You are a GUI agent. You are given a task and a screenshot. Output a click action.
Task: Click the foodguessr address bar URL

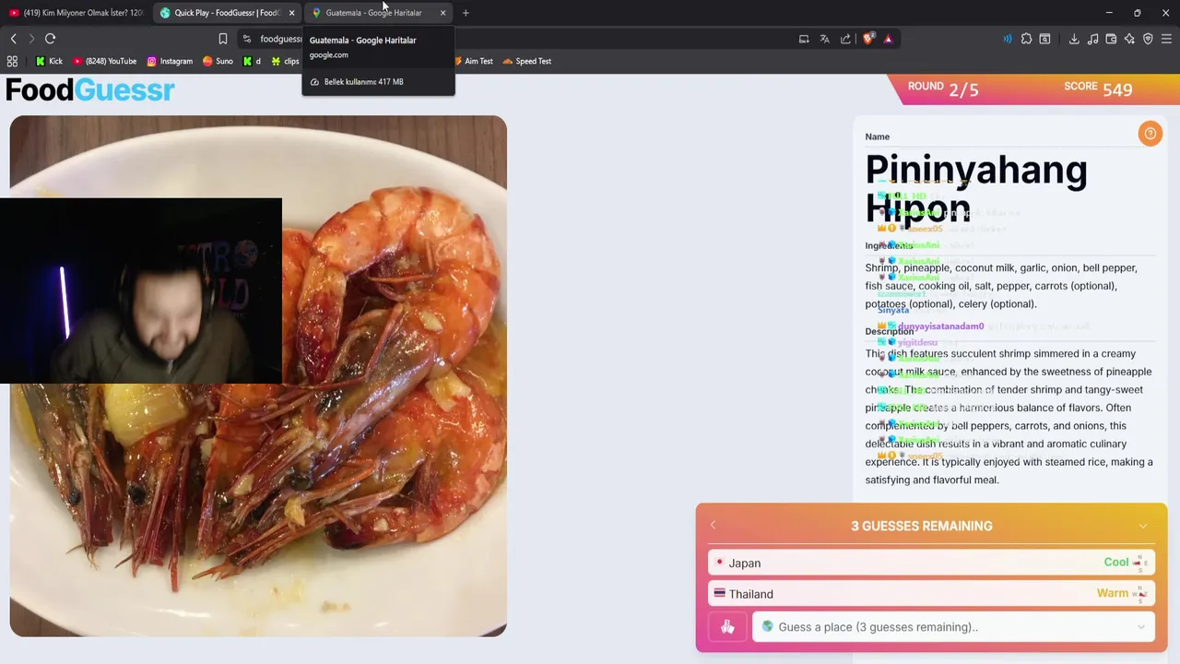pos(280,39)
